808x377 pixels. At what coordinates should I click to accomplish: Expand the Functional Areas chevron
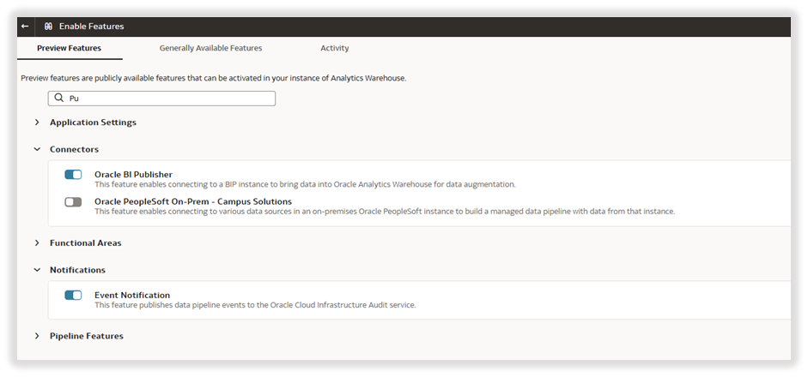coord(37,242)
